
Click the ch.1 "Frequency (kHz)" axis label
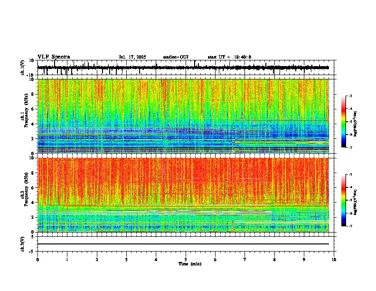(27, 110)
